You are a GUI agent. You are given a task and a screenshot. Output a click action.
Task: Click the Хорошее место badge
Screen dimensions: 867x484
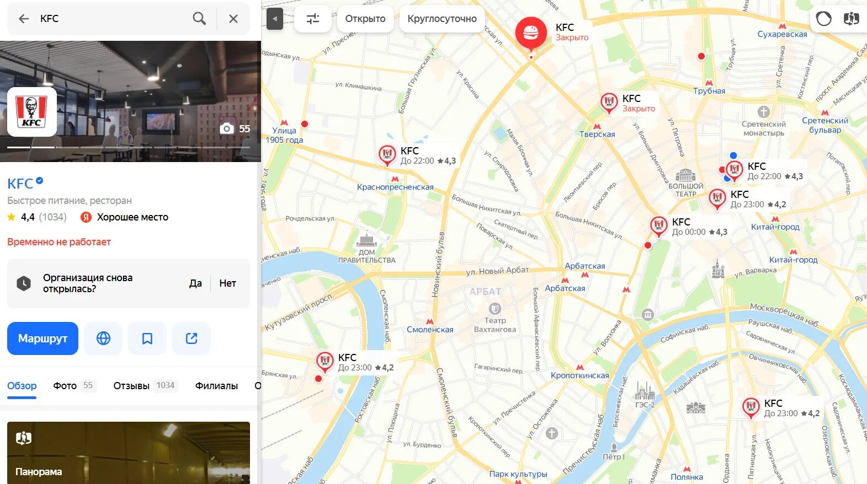(125, 217)
